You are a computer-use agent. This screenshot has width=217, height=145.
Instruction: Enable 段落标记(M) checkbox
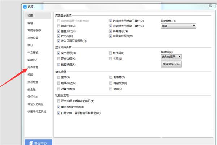click(x=59, y=83)
